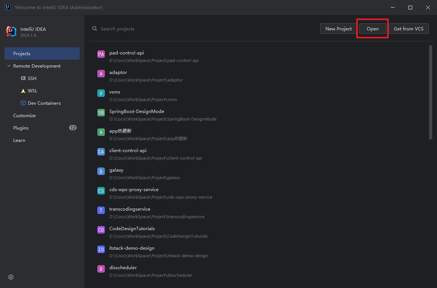This screenshot has height=288, width=437.
Task: Open the CodeDesignTutorials project name
Action: (132, 229)
